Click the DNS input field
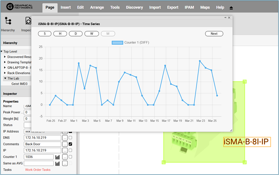 (43, 138)
